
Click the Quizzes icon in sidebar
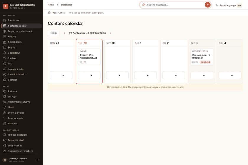point(5,91)
